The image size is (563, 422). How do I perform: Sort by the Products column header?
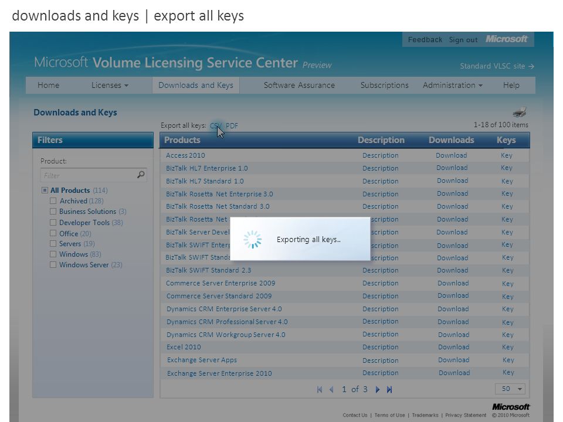(182, 140)
